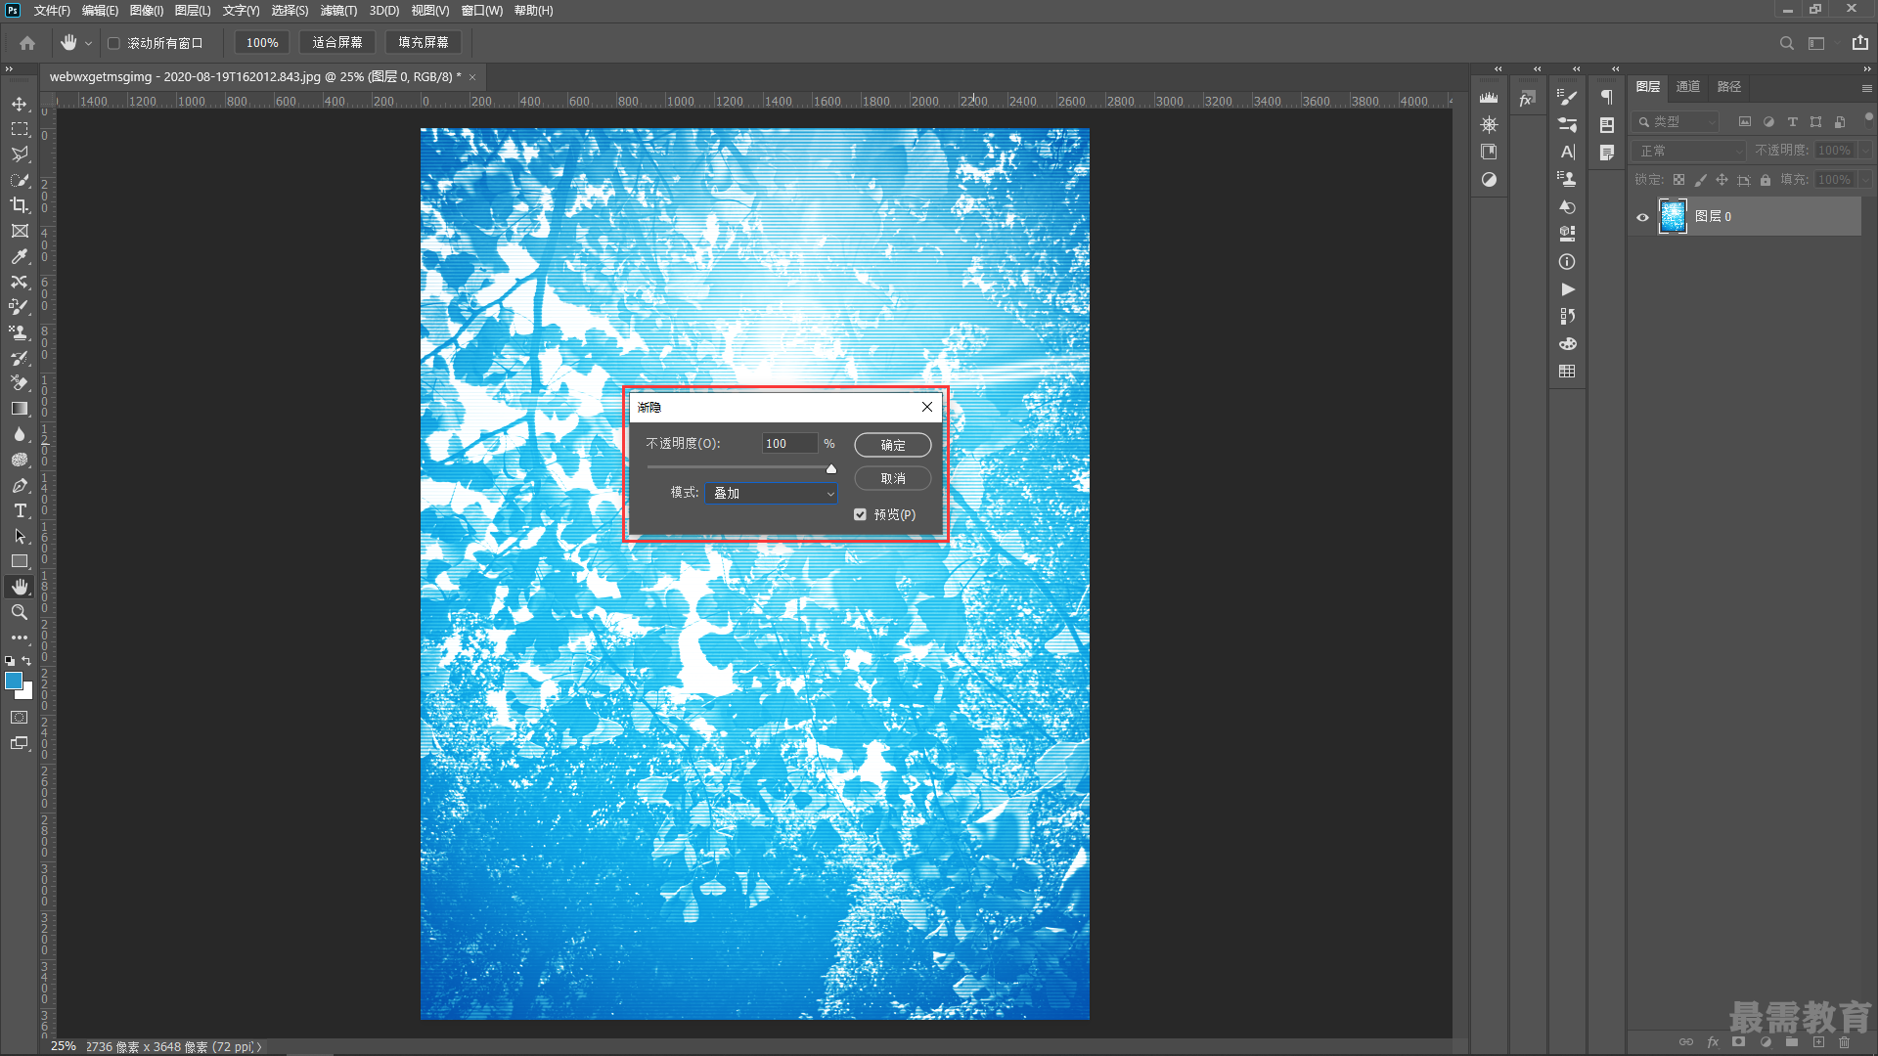Image resolution: width=1878 pixels, height=1056 pixels.
Task: Select the Path Selection tool
Action: [x=20, y=536]
